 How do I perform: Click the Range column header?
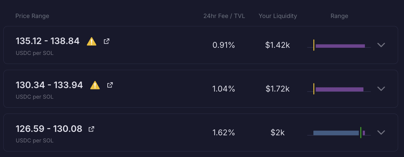(339, 16)
